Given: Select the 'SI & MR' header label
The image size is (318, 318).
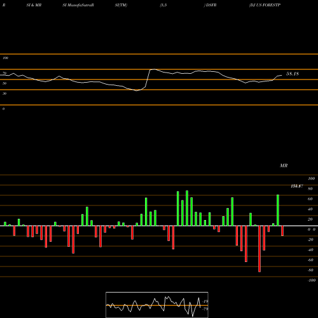Looking at the screenshot, I should [x=34, y=5].
